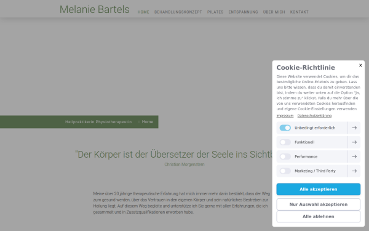Click the Unbedingt erforderlich label

click(x=315, y=128)
